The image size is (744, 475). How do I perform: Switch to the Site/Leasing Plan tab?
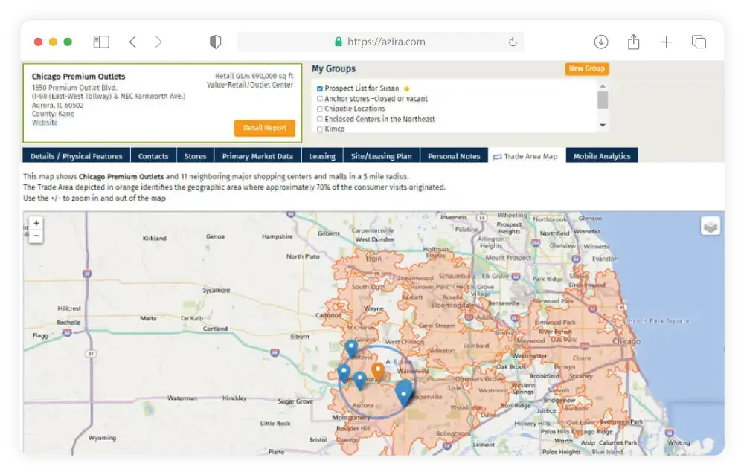(x=382, y=156)
